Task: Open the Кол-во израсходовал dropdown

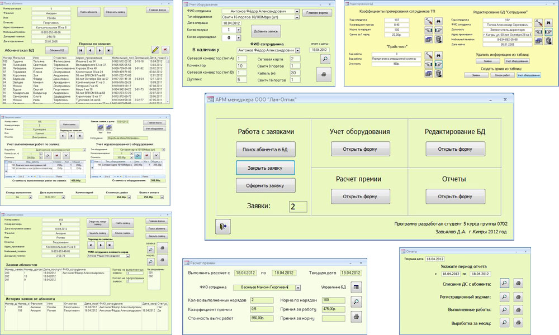Action: point(239,37)
